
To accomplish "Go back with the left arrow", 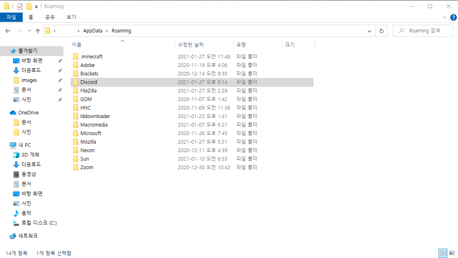I will 8,31.
